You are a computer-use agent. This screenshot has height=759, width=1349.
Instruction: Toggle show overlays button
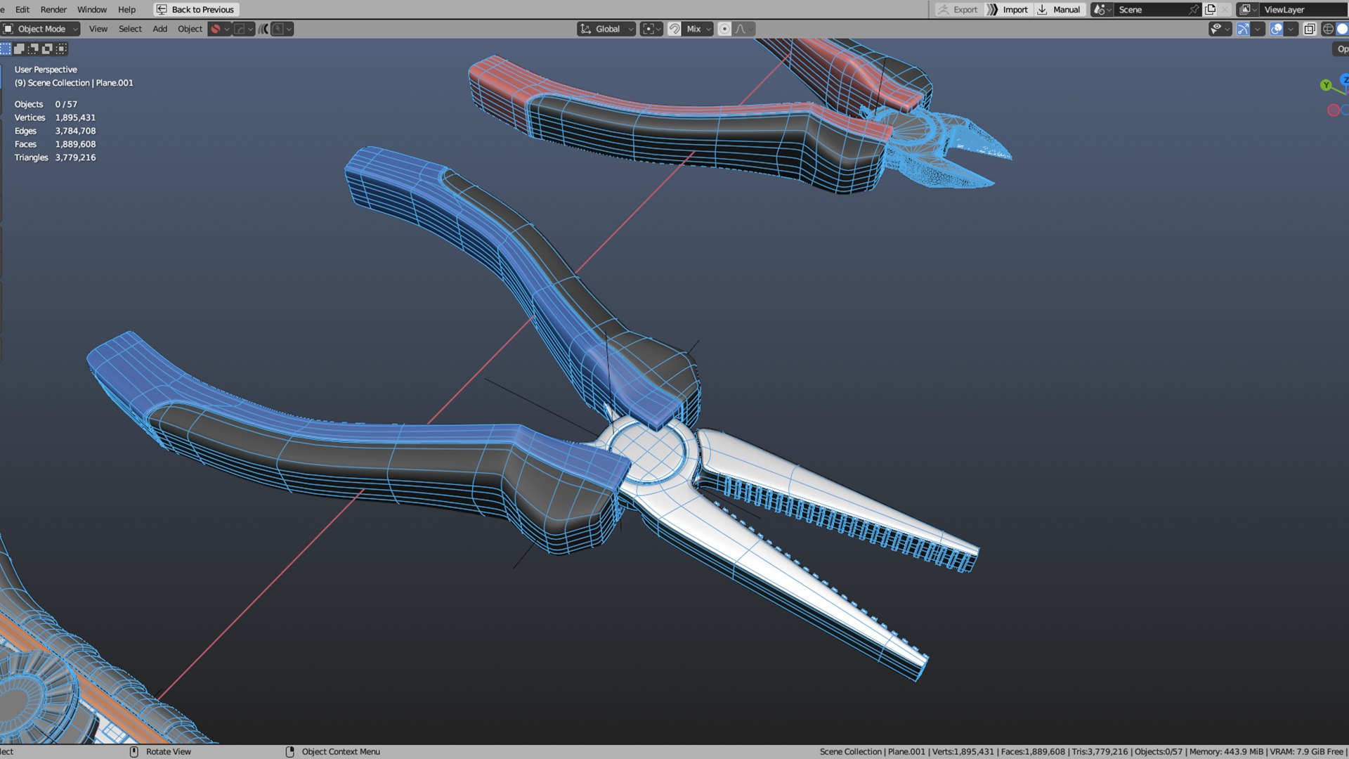click(1276, 29)
